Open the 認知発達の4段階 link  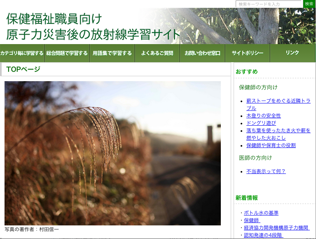[x=263, y=235]
